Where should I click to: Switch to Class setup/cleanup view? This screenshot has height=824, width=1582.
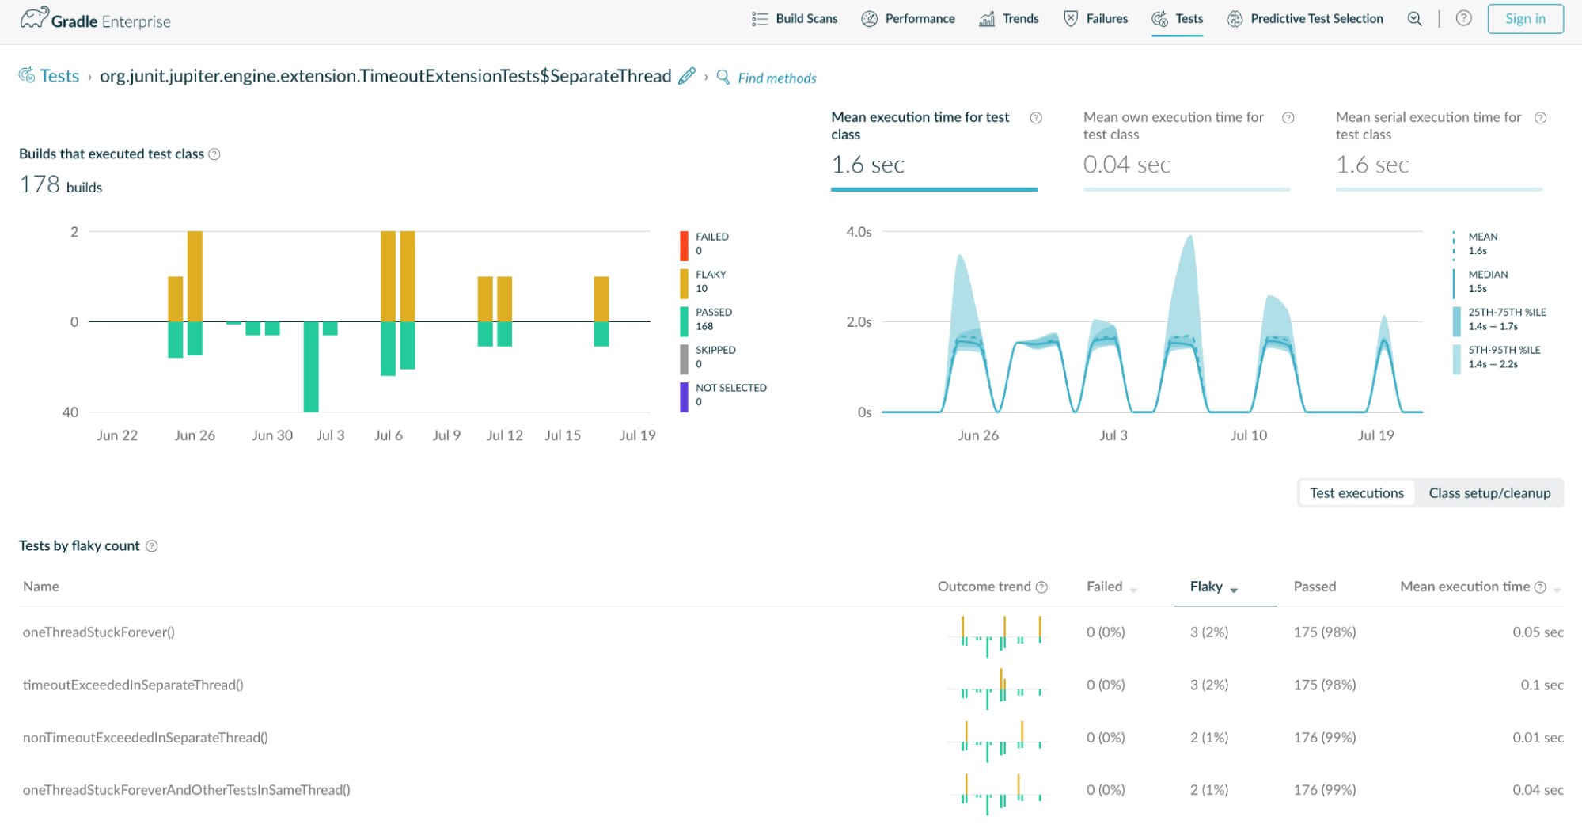[x=1489, y=493]
